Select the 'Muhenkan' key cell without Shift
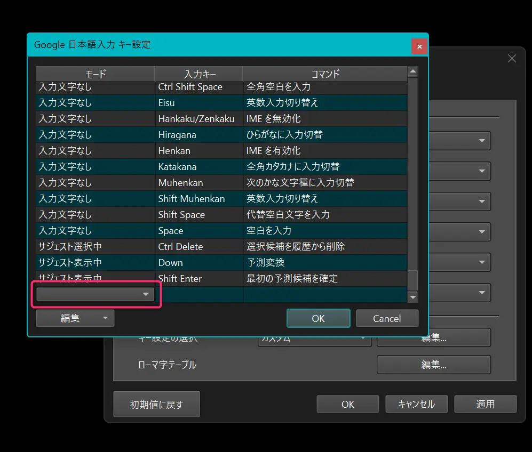The height and width of the screenshot is (452, 532). tap(199, 183)
